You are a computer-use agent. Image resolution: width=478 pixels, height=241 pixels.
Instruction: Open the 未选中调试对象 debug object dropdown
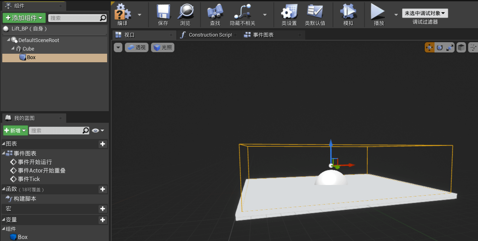(425, 13)
